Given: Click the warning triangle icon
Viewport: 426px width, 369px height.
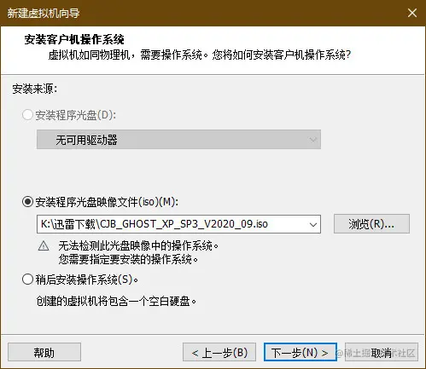Looking at the screenshot, I should tap(44, 245).
